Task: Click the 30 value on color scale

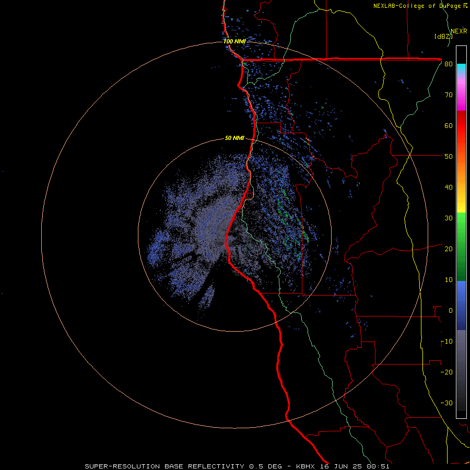Action: click(449, 218)
